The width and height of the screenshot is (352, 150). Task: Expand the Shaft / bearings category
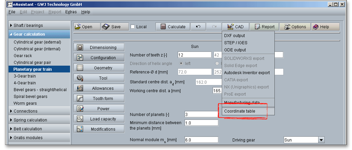28,26
